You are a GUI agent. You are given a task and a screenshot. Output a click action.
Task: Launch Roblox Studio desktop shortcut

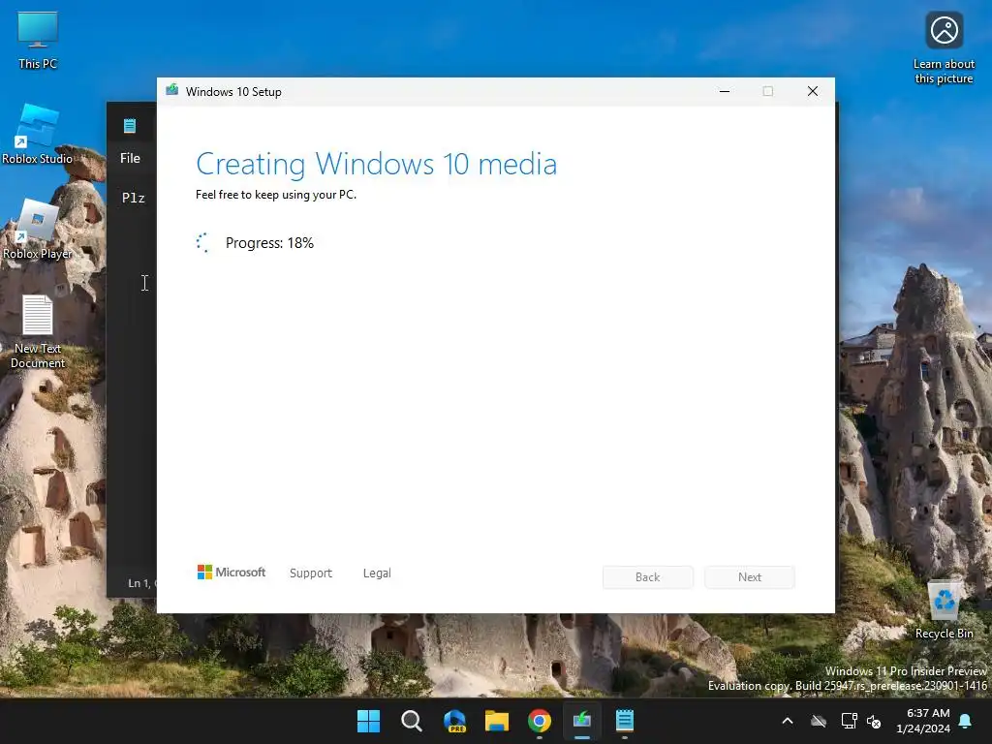(x=38, y=134)
